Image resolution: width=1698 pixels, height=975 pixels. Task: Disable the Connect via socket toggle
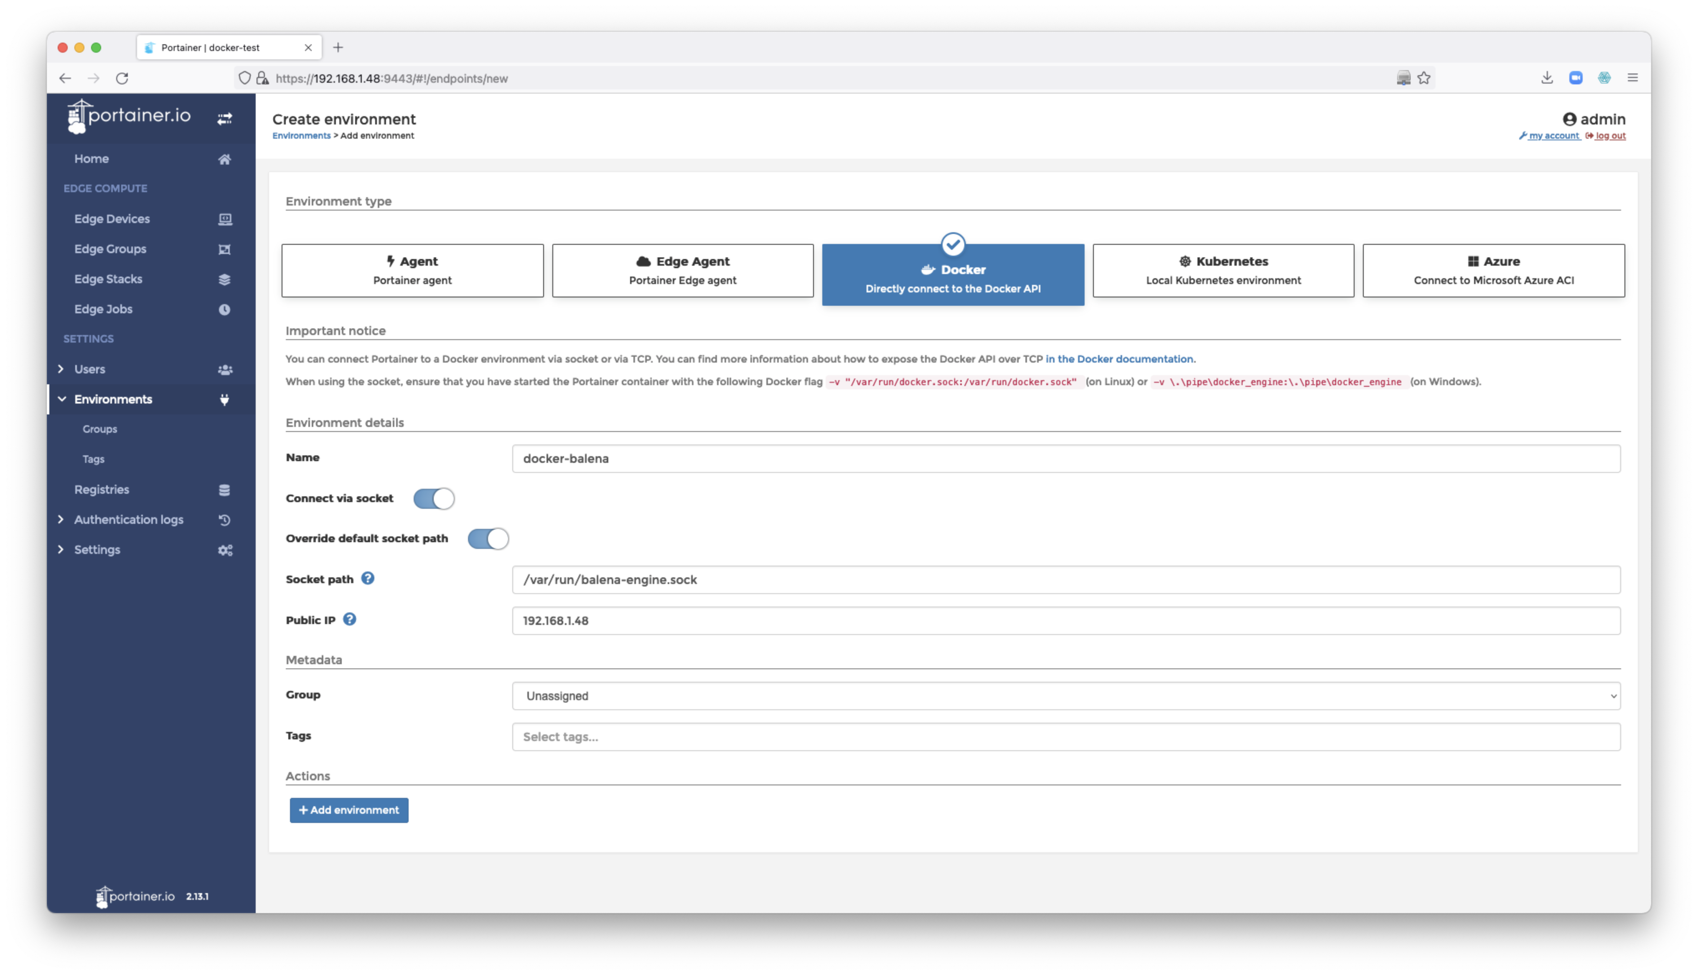click(433, 499)
